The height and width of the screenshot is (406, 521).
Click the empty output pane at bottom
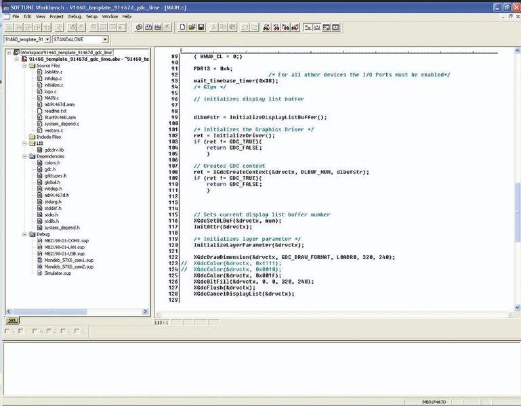tap(262, 368)
